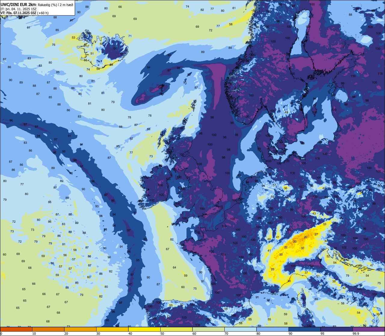Image resolution: width=385 pixels, height=336 pixels.
Task: Click the '76' humidity value west of Iceland
Action: (54, 45)
